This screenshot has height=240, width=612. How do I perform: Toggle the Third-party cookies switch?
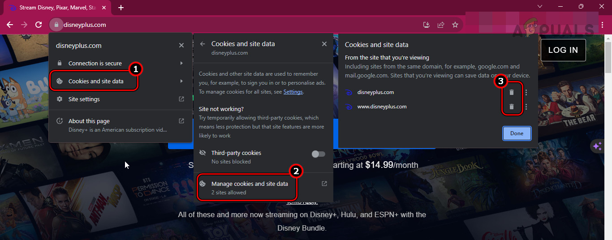pyautogui.click(x=318, y=154)
